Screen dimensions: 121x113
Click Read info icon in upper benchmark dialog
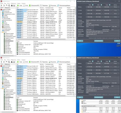[x=93, y=5]
